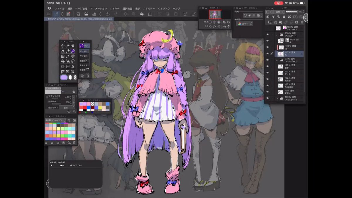Open the アニメーション menu
Screen dimensions: 352x198
(99, 9)
